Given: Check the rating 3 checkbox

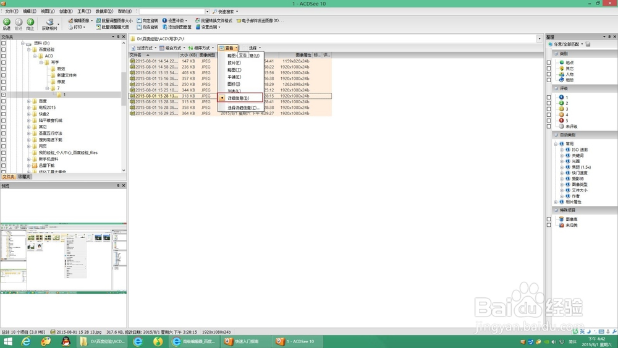Looking at the screenshot, I should coord(549,109).
